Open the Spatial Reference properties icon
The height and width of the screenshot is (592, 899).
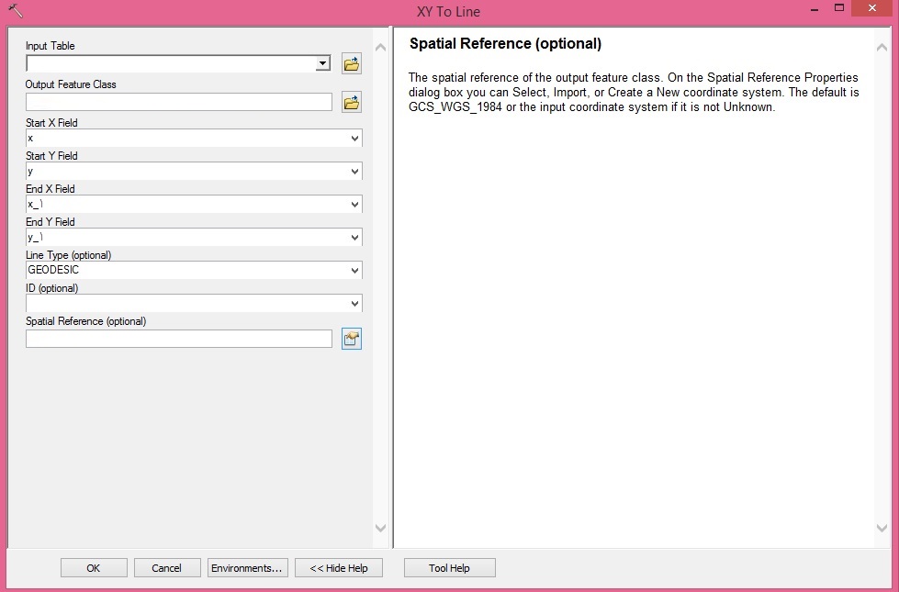(x=352, y=339)
